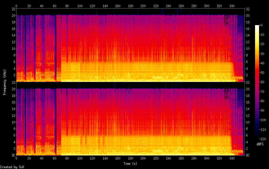Click the 'DC' tick on the left frequency axis

coord(14,155)
